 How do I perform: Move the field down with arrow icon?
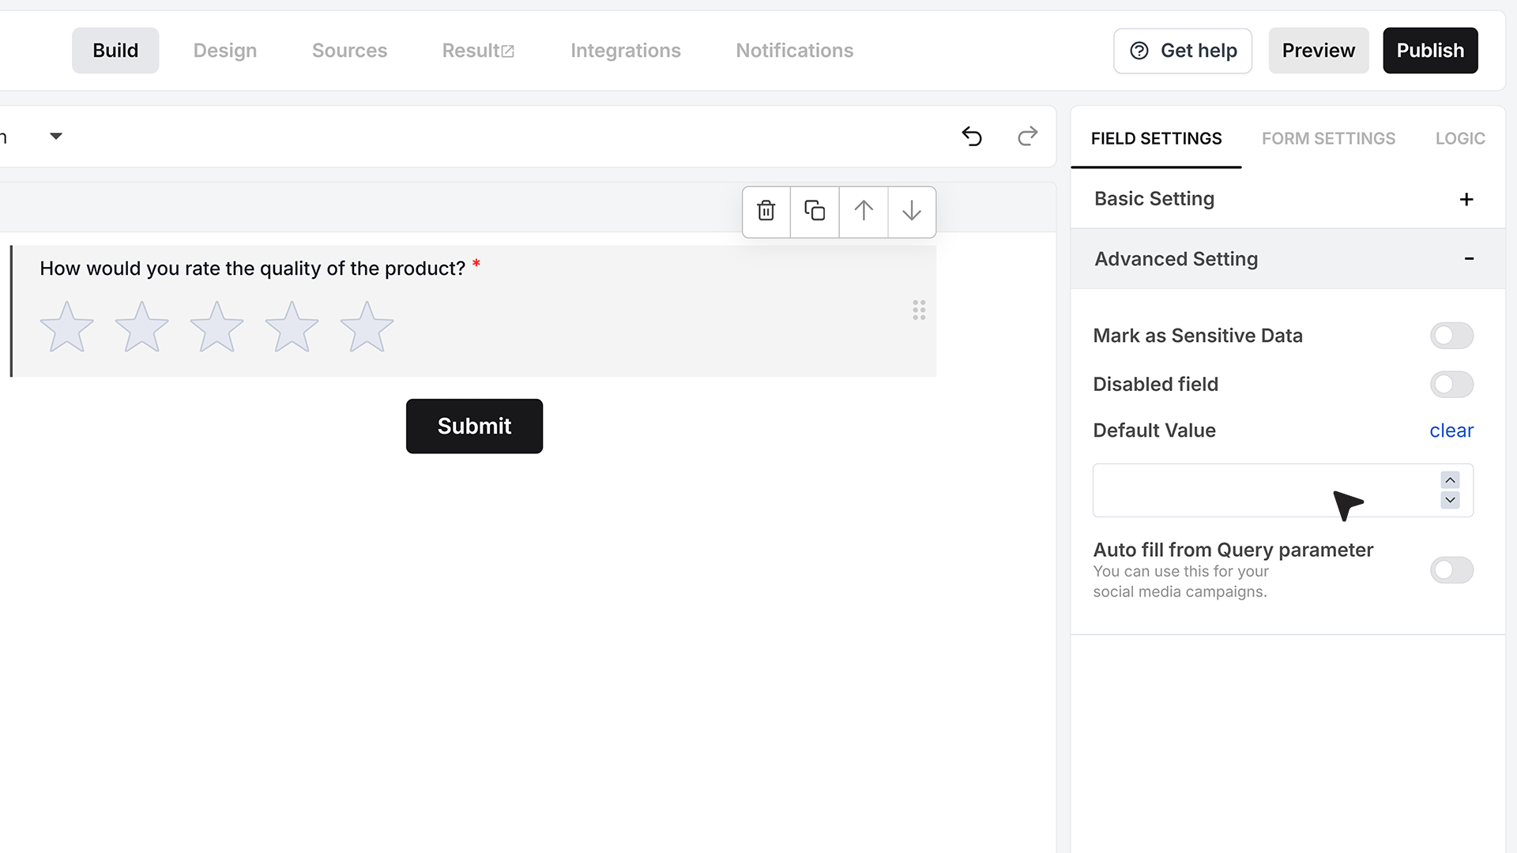coord(912,211)
